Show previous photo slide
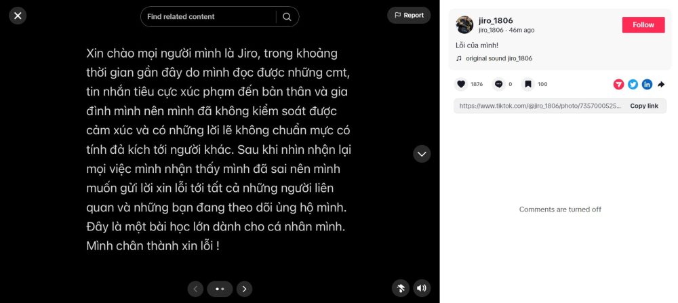This screenshot has width=678, height=303. coord(195,289)
